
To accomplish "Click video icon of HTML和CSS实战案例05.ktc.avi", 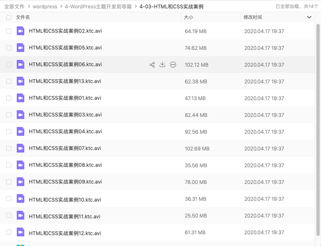I will tap(21, 48).
